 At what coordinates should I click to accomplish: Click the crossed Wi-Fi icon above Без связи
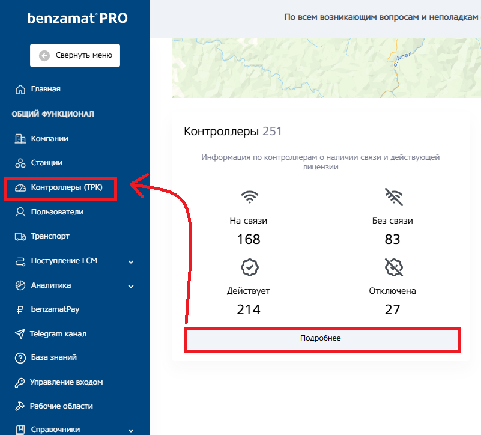click(x=393, y=197)
